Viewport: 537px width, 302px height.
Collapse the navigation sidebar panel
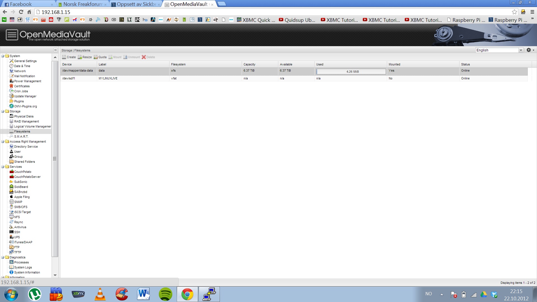point(55,50)
